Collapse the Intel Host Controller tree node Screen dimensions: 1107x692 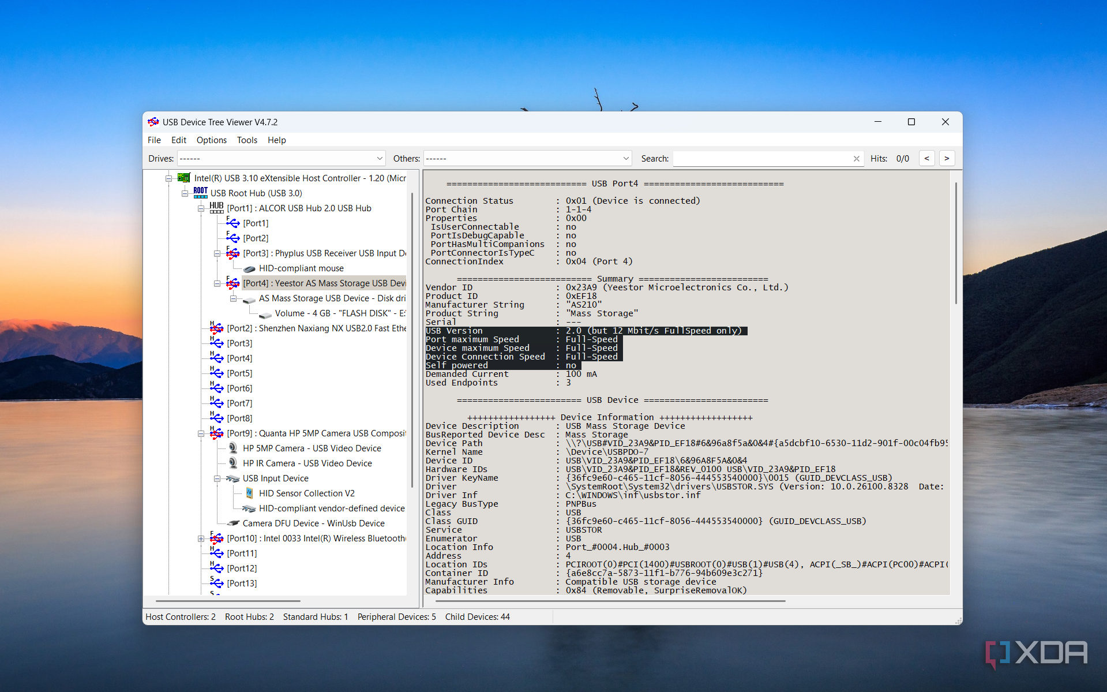(x=168, y=178)
